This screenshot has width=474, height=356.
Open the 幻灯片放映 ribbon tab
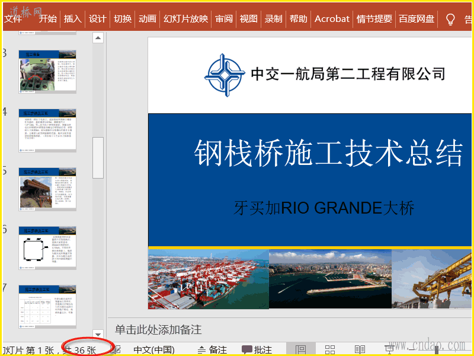click(185, 19)
